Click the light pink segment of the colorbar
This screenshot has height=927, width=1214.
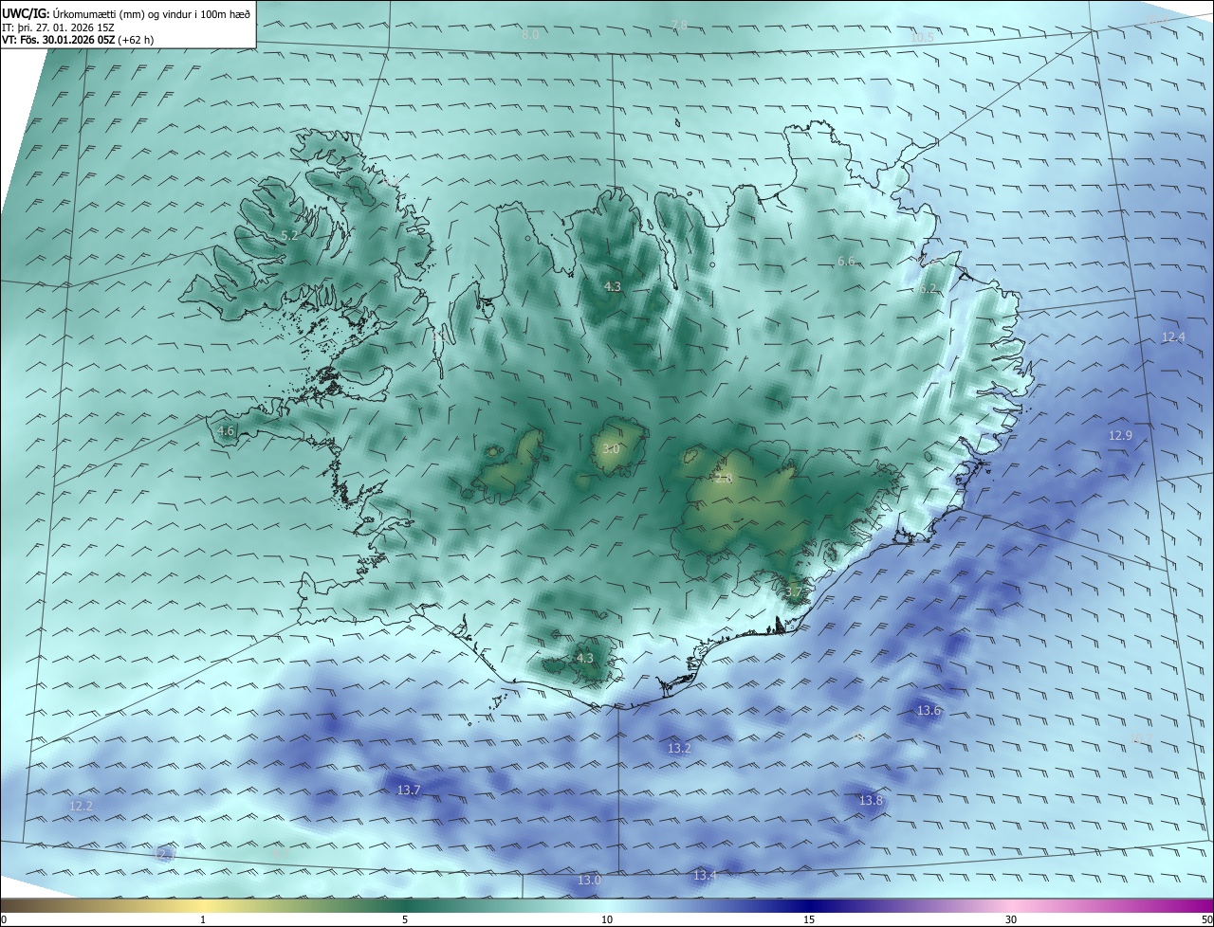1011,905
